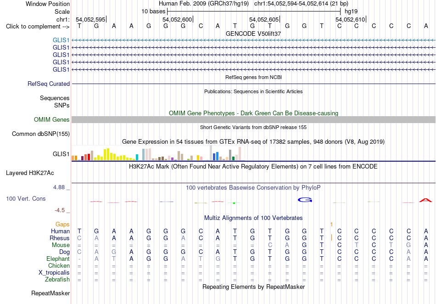Select the Zebrafish alignment row label
This screenshot has height=304, width=436.
[57, 280]
